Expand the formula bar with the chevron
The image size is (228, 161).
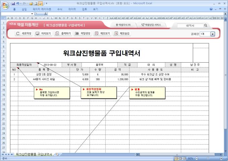click(x=225, y=14)
